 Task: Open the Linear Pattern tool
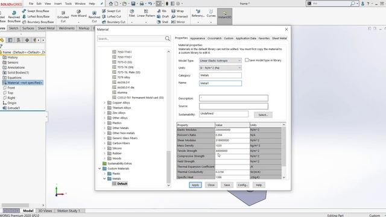(146, 13)
